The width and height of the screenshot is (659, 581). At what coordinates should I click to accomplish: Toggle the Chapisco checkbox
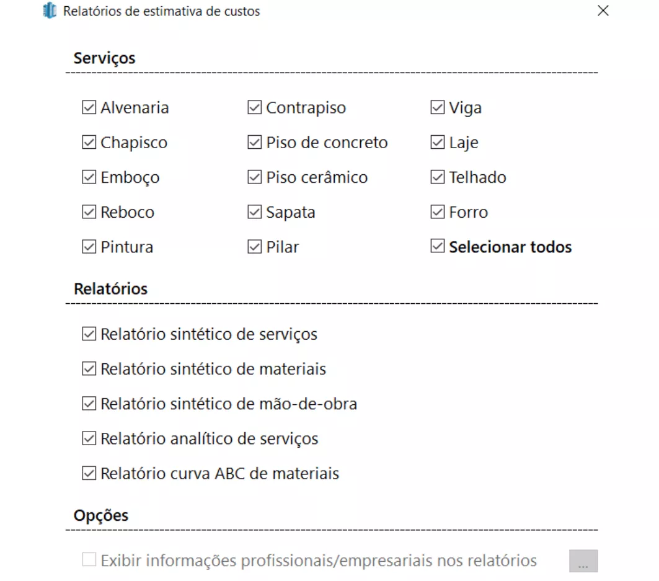(x=89, y=143)
